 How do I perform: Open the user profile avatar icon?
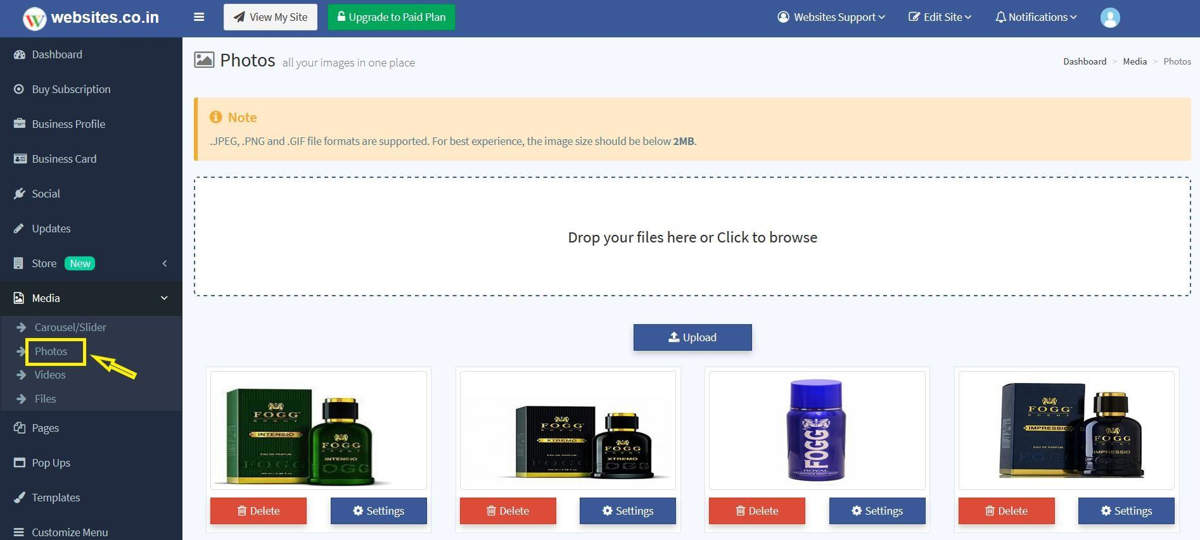(1110, 17)
